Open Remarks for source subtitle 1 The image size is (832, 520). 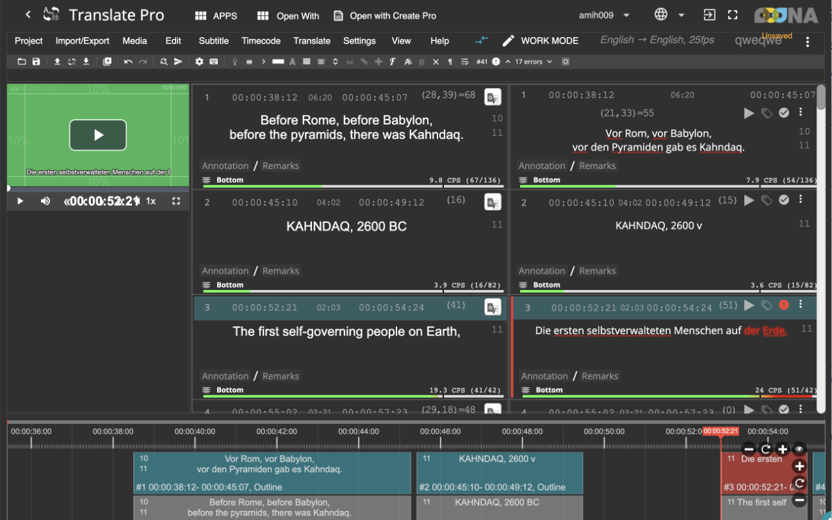coord(281,166)
